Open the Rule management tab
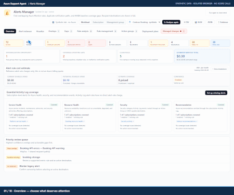Viewport: 234px width, 195px height. 107,31
